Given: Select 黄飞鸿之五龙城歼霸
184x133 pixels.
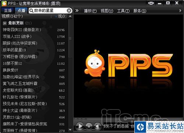Looking at the screenshot, I should point(20,84).
